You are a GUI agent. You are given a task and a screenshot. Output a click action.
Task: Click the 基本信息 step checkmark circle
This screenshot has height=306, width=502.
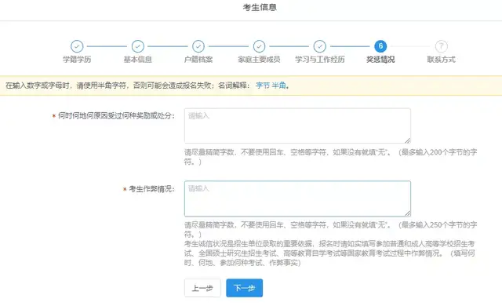[138, 46]
